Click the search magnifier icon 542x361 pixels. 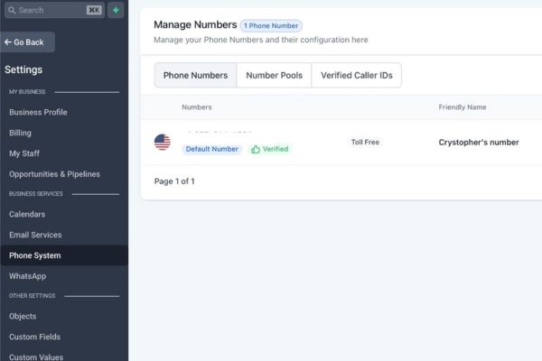point(12,10)
